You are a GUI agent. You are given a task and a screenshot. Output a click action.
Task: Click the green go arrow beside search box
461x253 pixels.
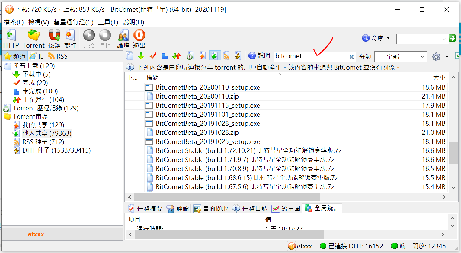coord(452,38)
